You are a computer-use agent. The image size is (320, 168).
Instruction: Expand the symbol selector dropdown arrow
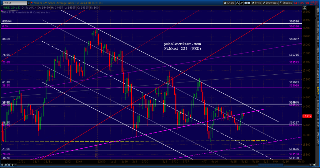[29, 3]
